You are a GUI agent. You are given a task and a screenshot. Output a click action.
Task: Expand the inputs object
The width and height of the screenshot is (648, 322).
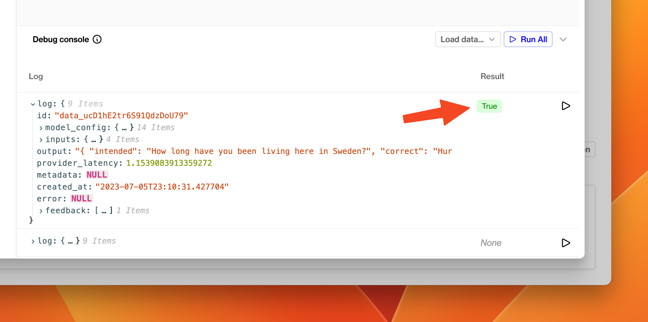point(40,139)
